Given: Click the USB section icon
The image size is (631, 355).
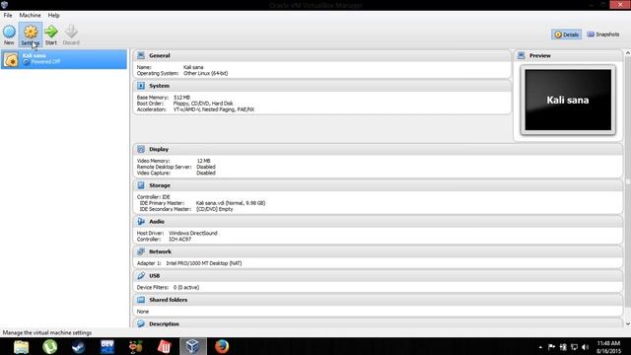Looking at the screenshot, I should coord(141,276).
